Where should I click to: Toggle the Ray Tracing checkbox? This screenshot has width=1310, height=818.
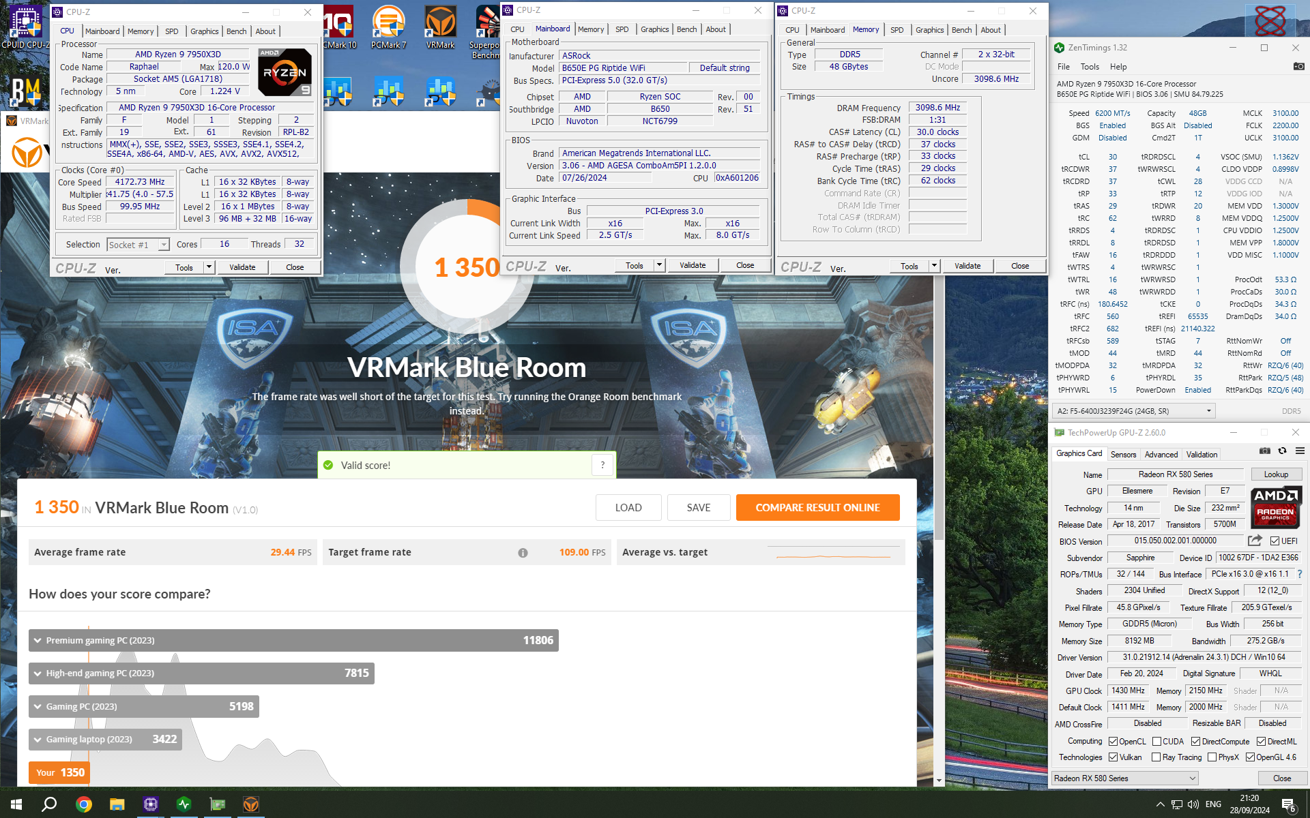(1156, 757)
